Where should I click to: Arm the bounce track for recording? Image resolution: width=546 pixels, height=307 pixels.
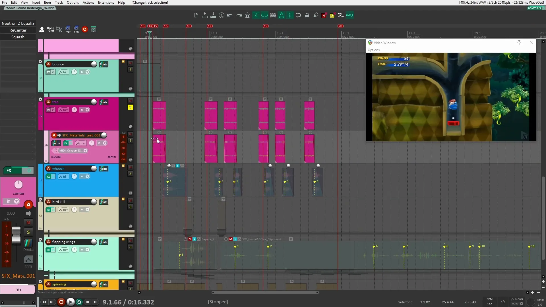[48, 64]
